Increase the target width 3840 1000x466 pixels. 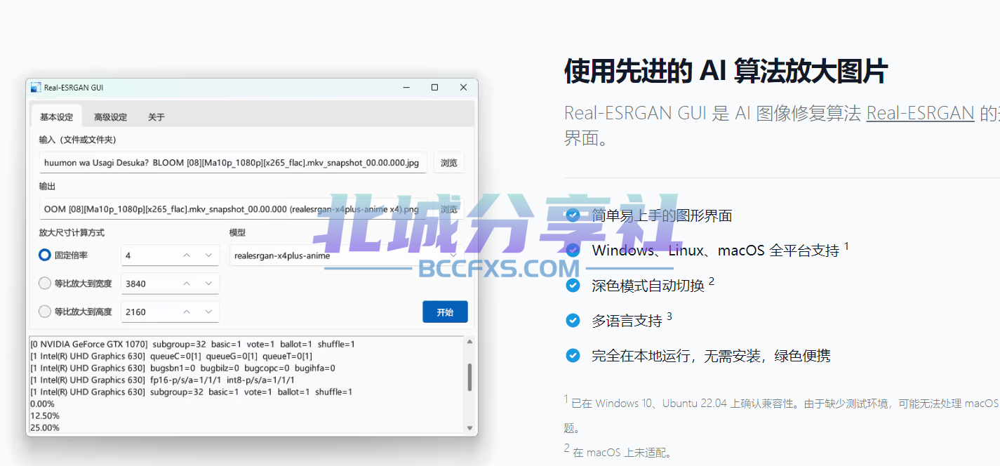pos(187,284)
